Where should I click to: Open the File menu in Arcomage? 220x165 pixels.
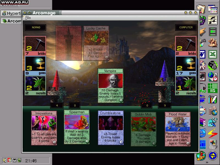click(x=28, y=18)
